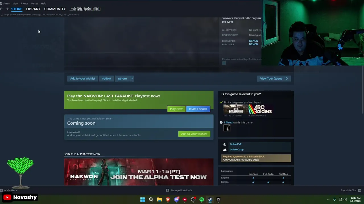Click the Steam taskbar icon
The height and width of the screenshot is (204, 364).
[x=210, y=199]
